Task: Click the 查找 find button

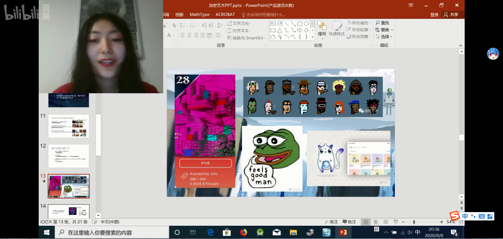Action: [x=382, y=23]
